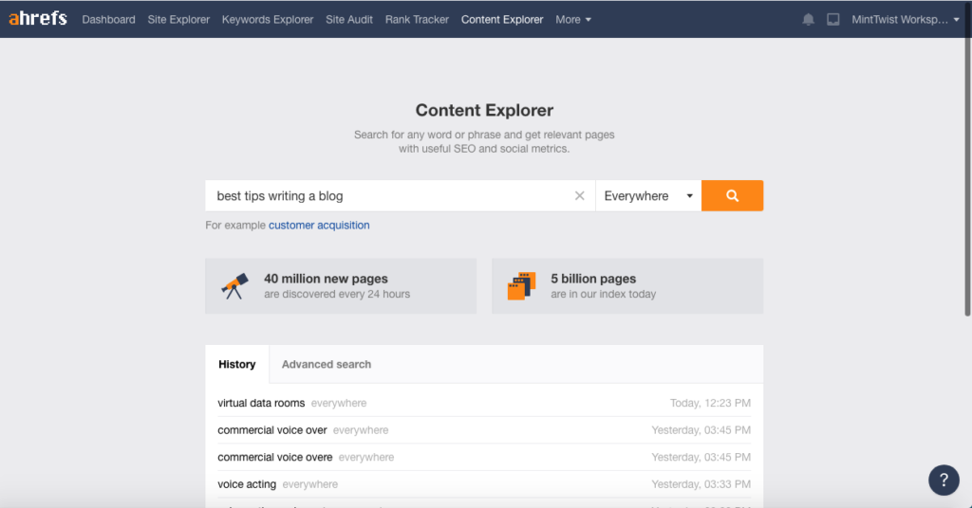Click 'Yesterday, 03:33 PM' timestamp
Viewport: 972px width, 508px height.
[701, 484]
